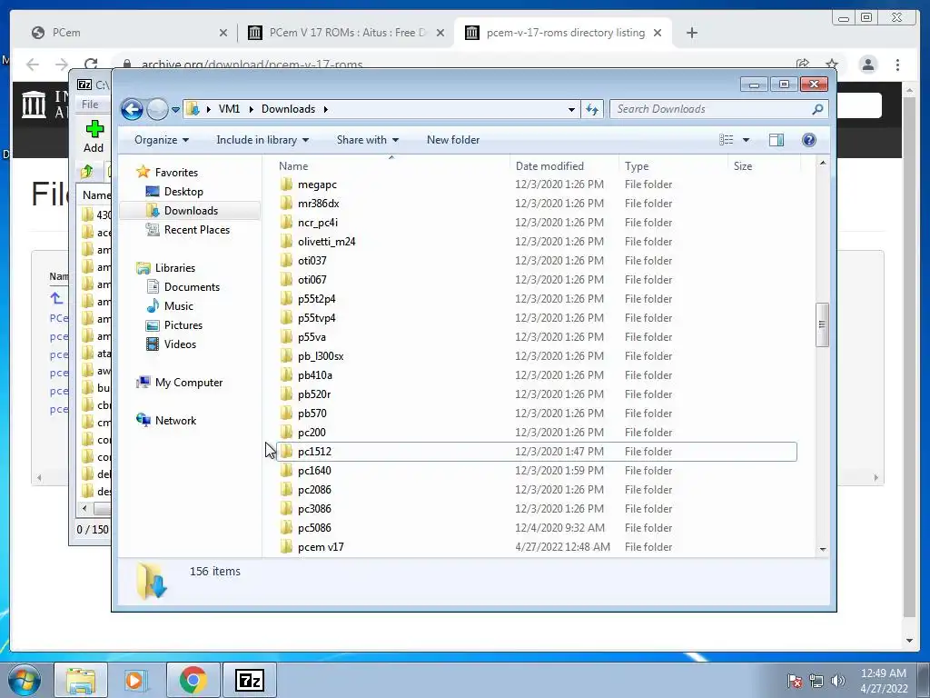Open Recent Places in navigation pane

tap(196, 230)
